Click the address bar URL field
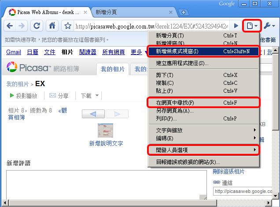This screenshot has height=207, width=280. 151,26
